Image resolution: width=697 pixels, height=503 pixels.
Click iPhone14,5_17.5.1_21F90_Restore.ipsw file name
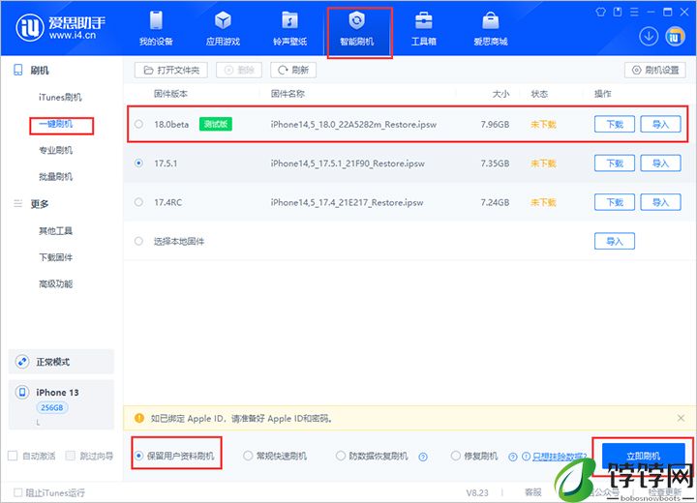(348, 163)
